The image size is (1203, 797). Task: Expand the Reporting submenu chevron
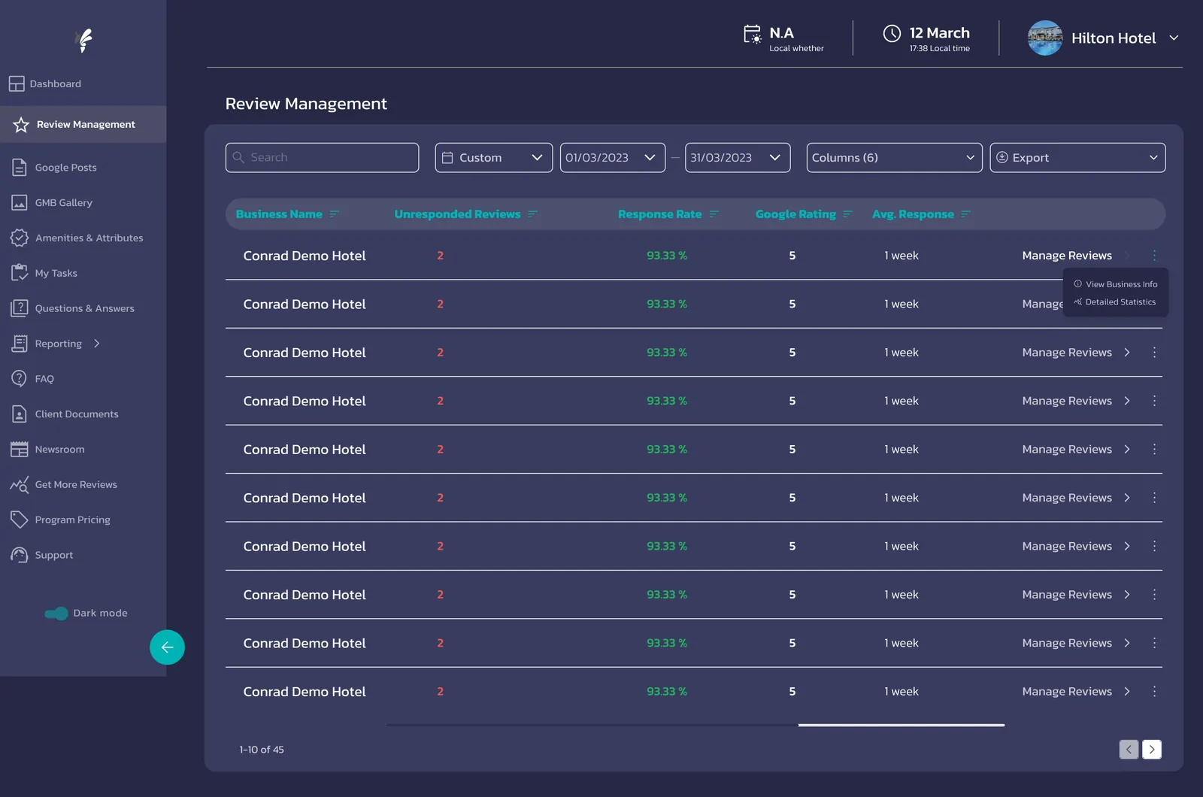(x=97, y=344)
